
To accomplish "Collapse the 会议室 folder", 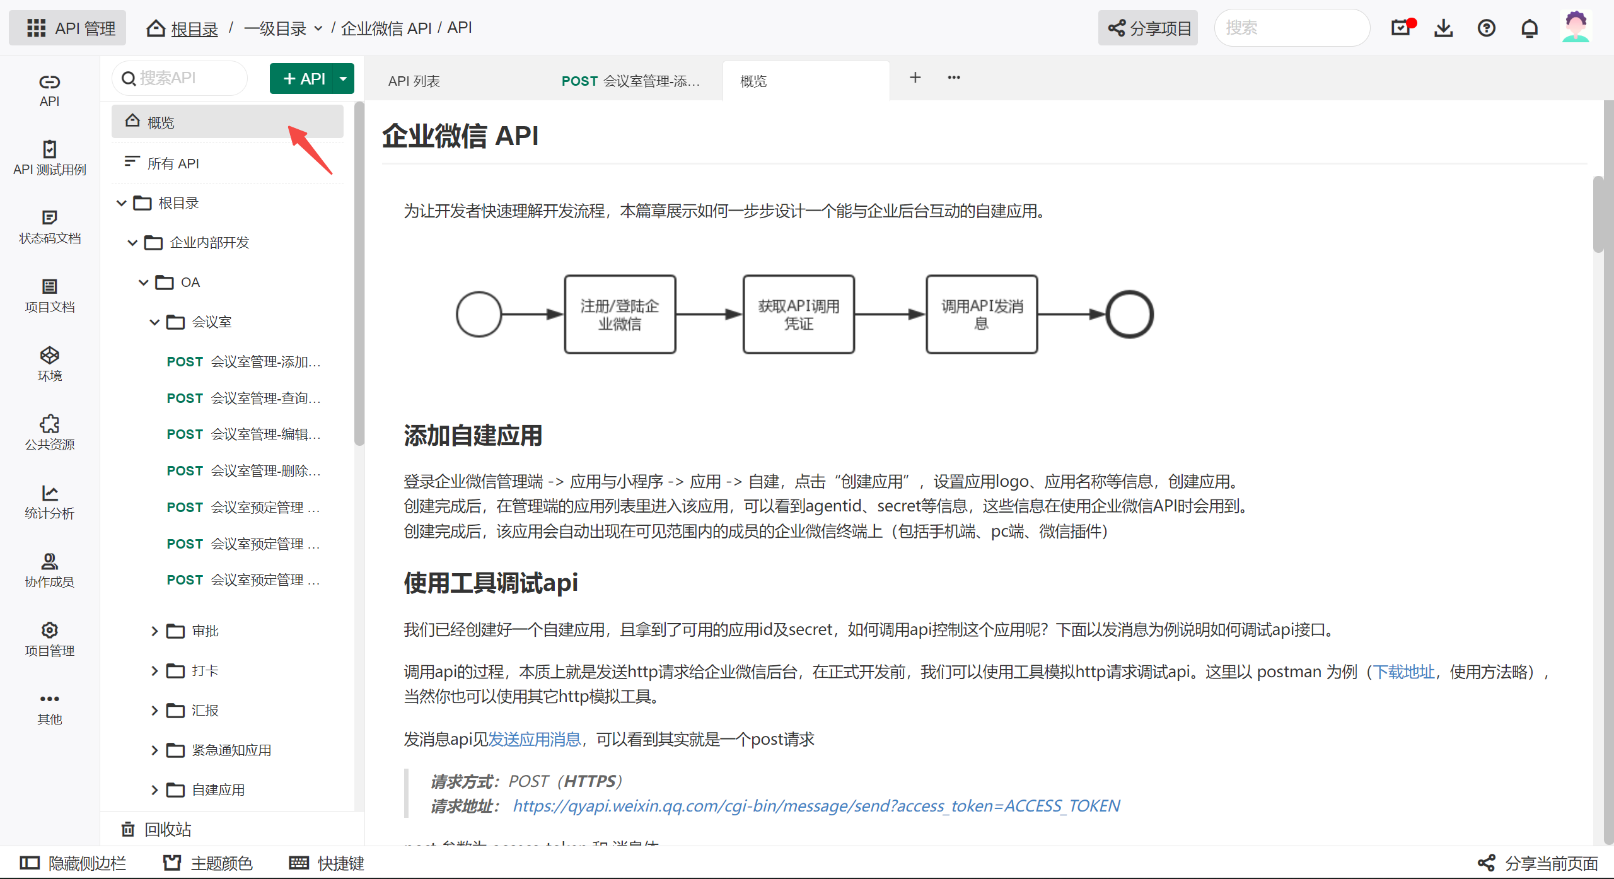I will point(154,322).
